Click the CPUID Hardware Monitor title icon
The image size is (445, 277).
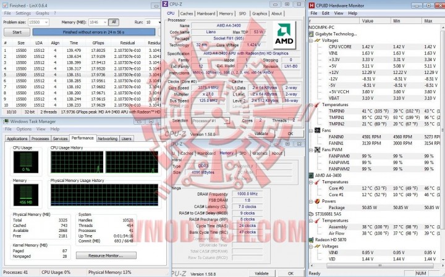point(311,5)
